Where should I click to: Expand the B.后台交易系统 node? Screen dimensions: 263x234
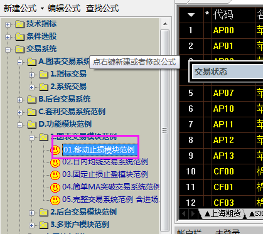tap(19, 100)
